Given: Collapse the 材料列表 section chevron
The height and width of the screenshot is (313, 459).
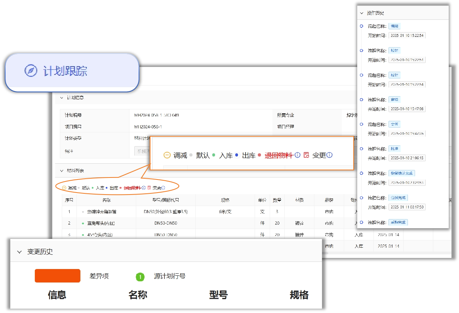Looking at the screenshot, I should coord(62,171).
